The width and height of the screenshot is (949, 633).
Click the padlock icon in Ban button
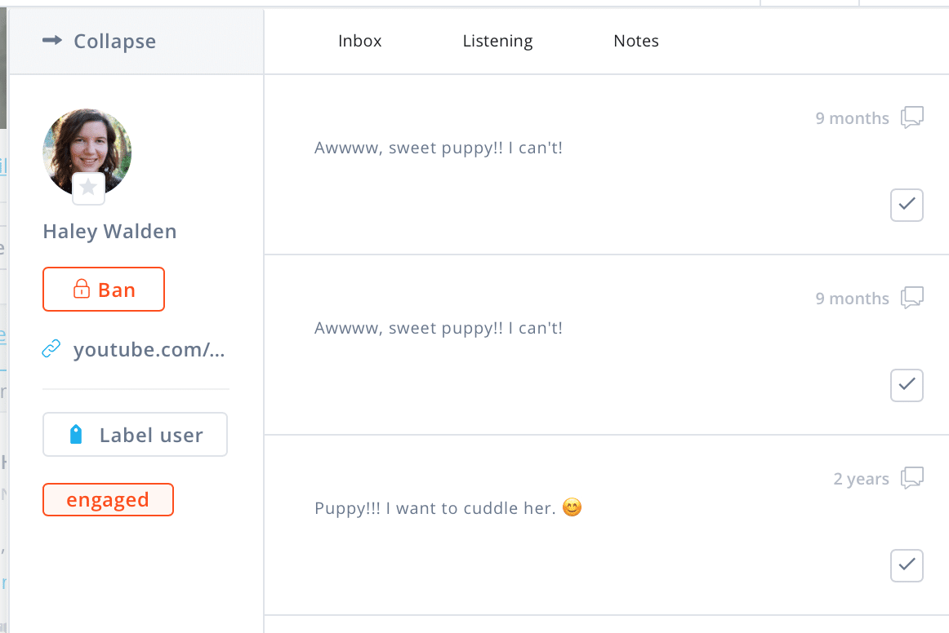tap(81, 290)
